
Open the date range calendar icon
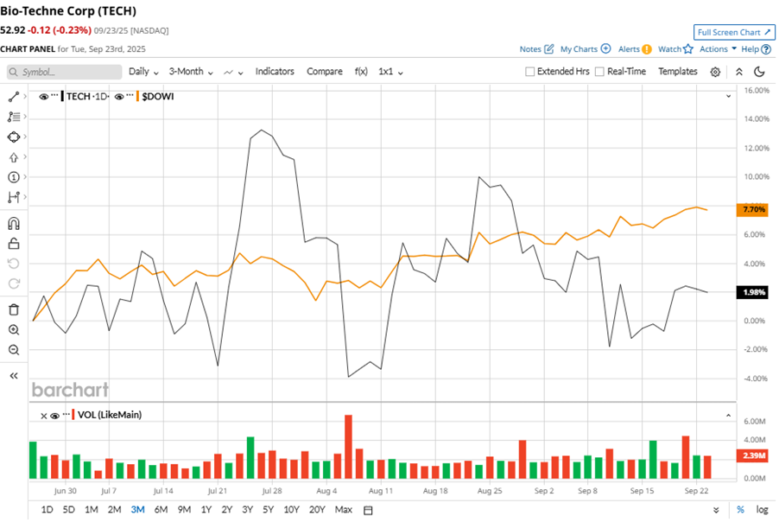[x=368, y=510]
